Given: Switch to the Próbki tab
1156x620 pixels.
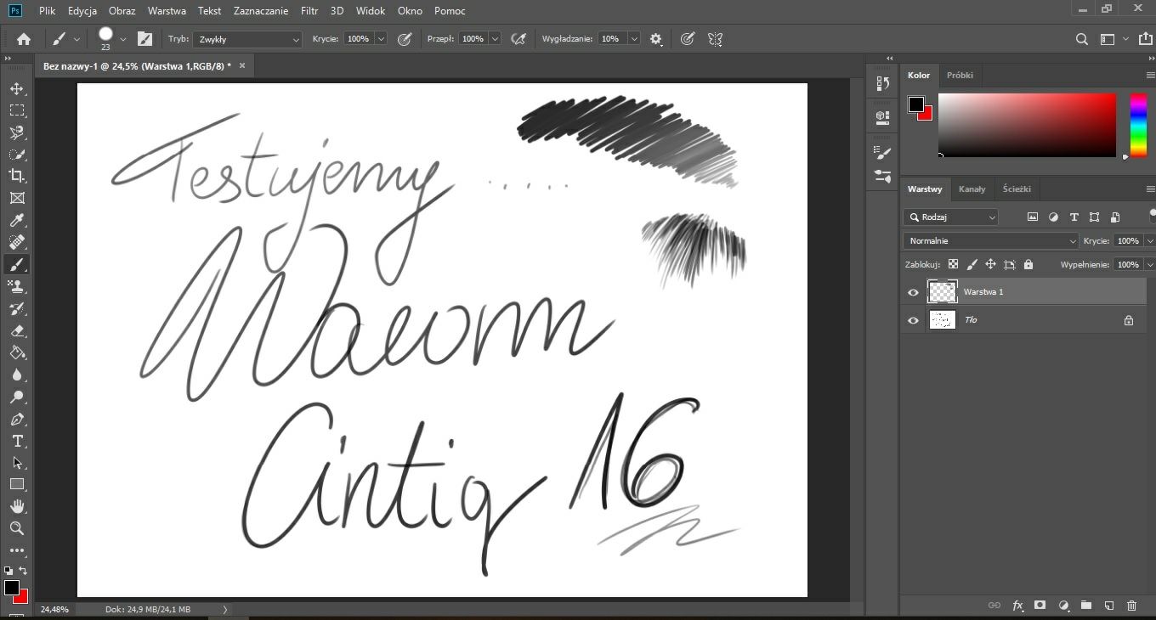Looking at the screenshot, I should (x=960, y=76).
